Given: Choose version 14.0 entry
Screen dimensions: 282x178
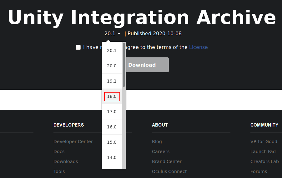Looking at the screenshot, I should (112, 157).
